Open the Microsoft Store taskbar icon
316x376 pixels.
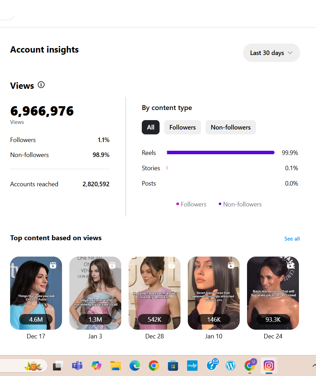pos(173,366)
